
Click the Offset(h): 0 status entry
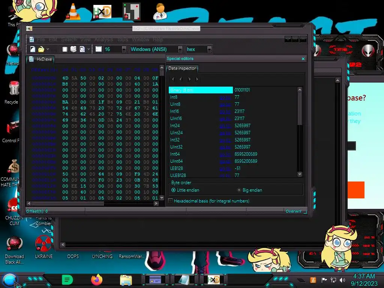click(x=37, y=211)
